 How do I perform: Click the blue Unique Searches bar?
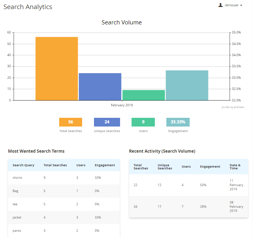pos(100,86)
